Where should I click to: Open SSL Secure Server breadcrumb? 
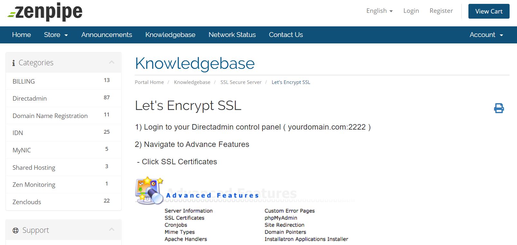pos(241,82)
